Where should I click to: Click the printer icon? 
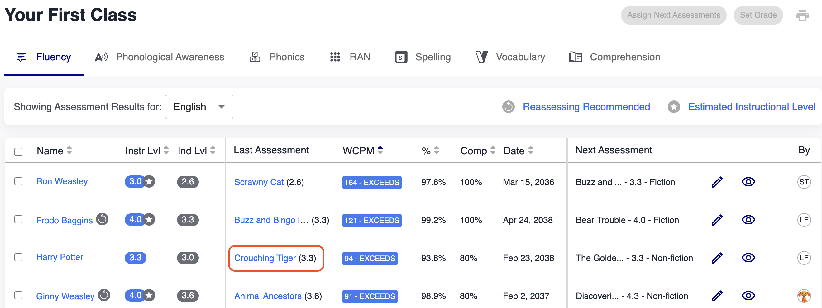point(802,15)
